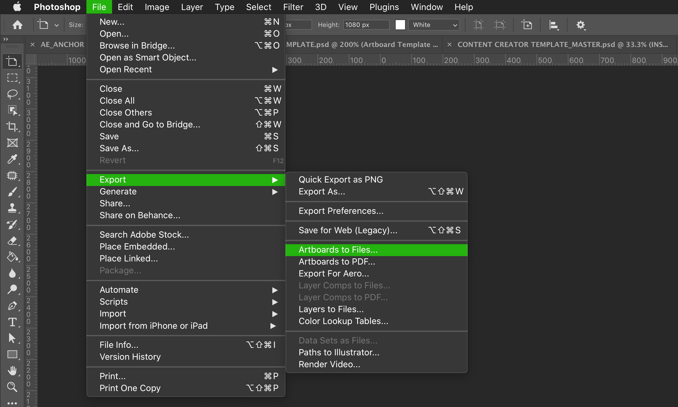Screen dimensions: 678x407
Task: Choose Quick Export as PNG
Action: coord(377,180)
